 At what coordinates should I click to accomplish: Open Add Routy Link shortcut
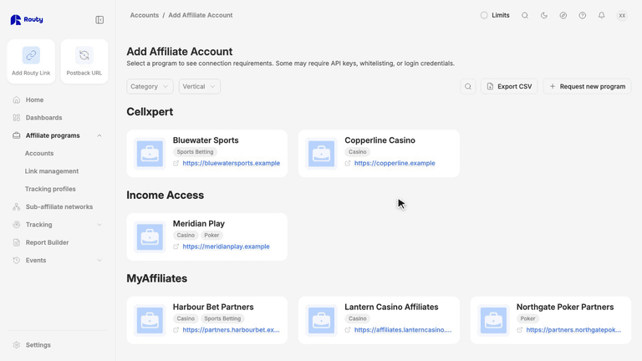pyautogui.click(x=31, y=62)
